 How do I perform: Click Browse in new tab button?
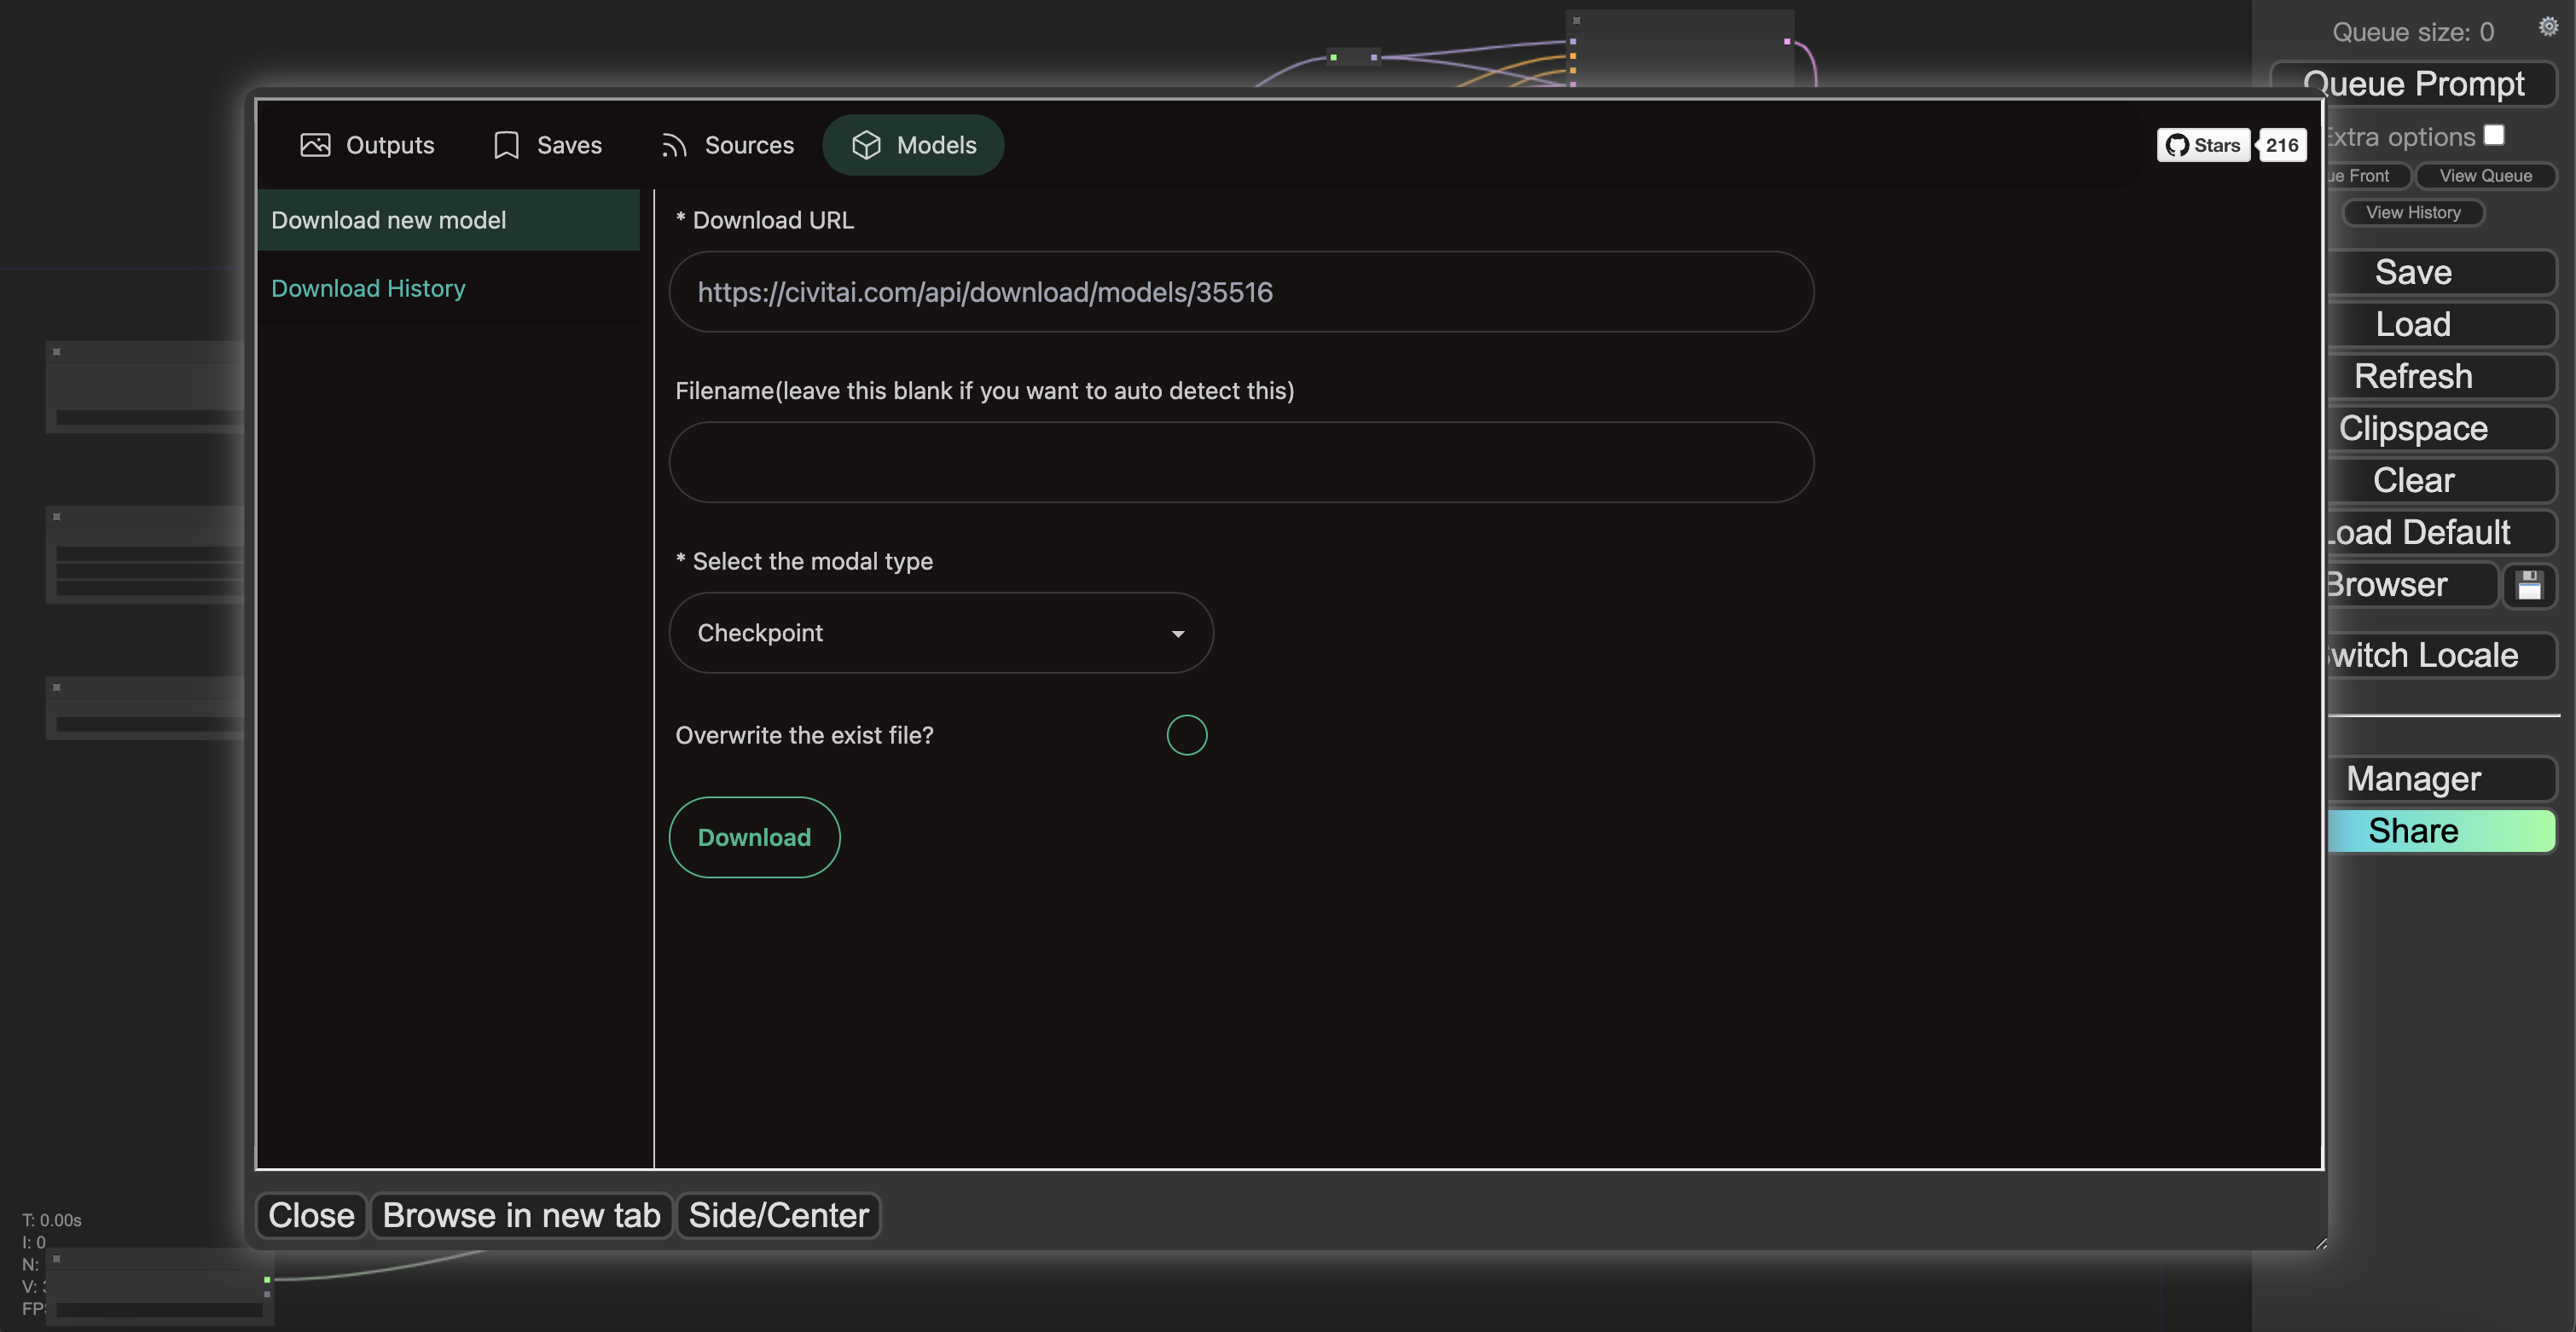point(521,1215)
